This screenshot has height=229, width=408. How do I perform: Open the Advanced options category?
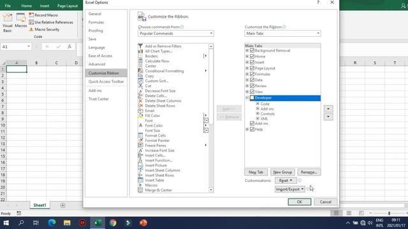[x=96, y=64]
